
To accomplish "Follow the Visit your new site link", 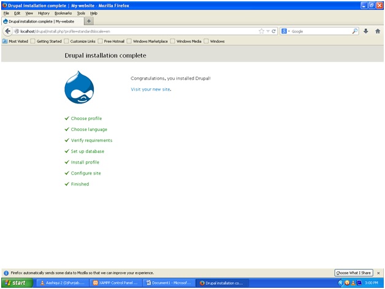I will click(150, 89).
